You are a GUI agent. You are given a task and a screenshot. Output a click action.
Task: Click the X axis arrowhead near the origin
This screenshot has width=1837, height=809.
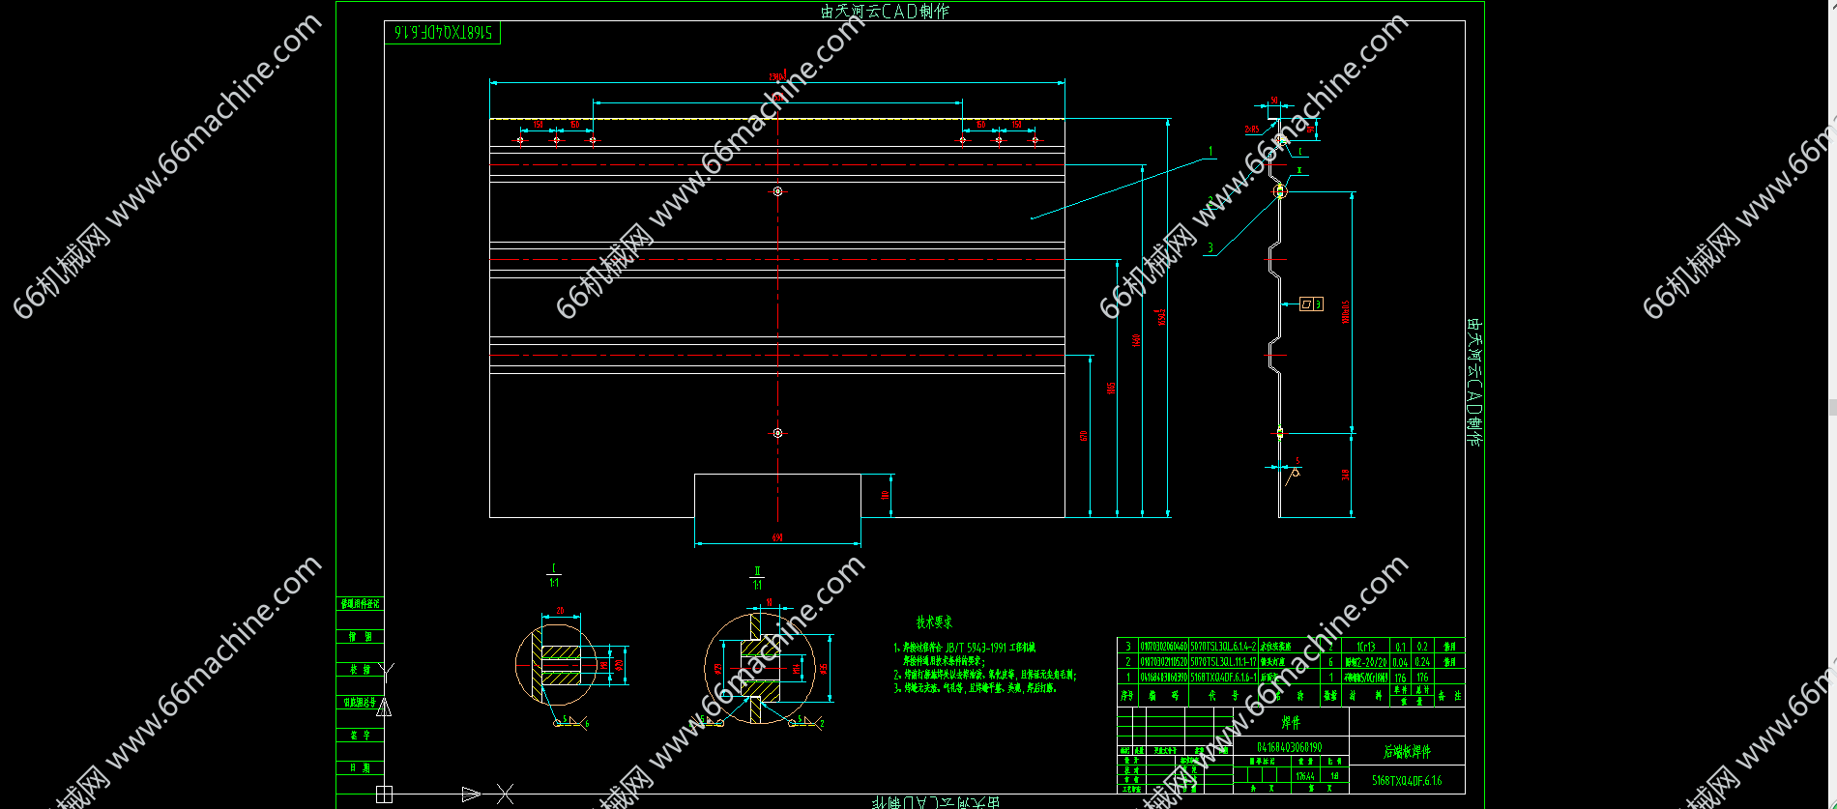(x=471, y=795)
